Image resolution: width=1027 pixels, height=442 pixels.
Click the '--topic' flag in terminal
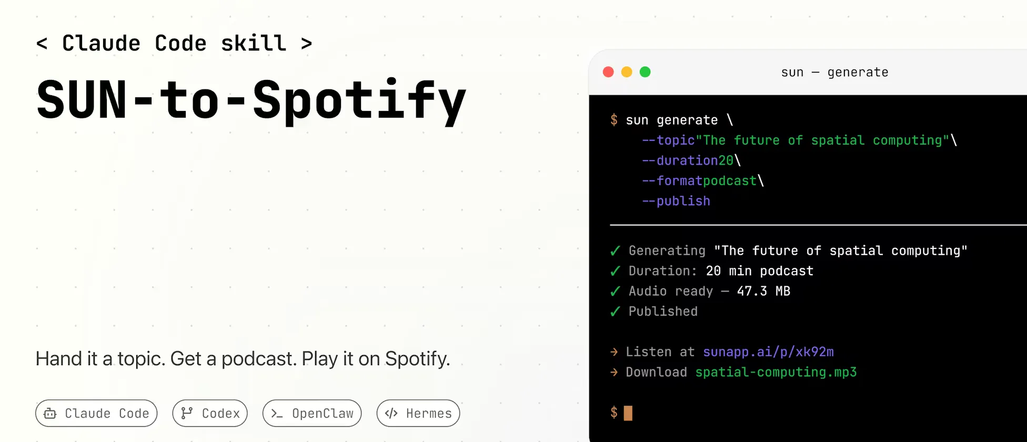point(668,140)
